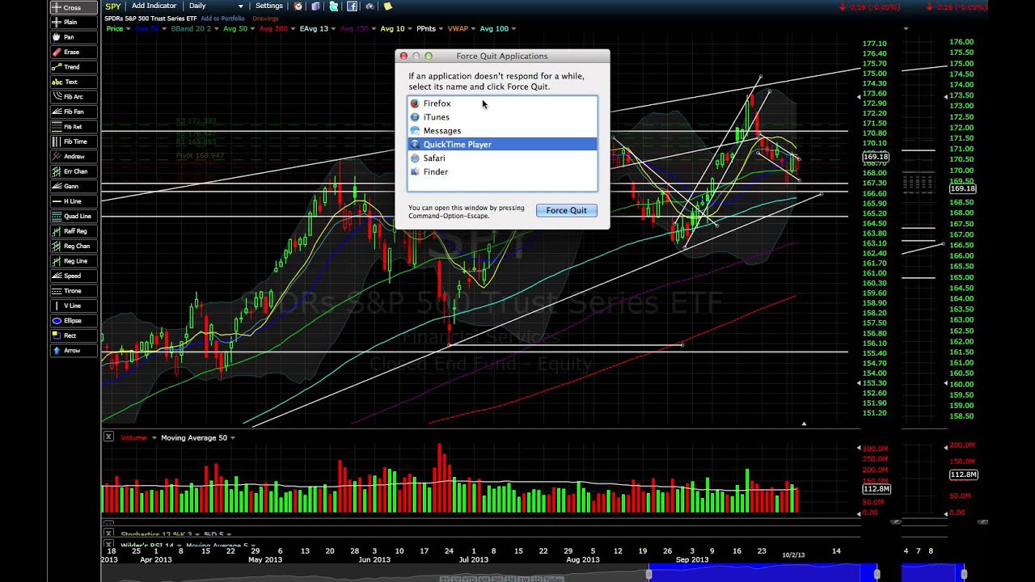The image size is (1035, 582).
Task: Open the Volume indicator dropdown
Action: [x=138, y=438]
